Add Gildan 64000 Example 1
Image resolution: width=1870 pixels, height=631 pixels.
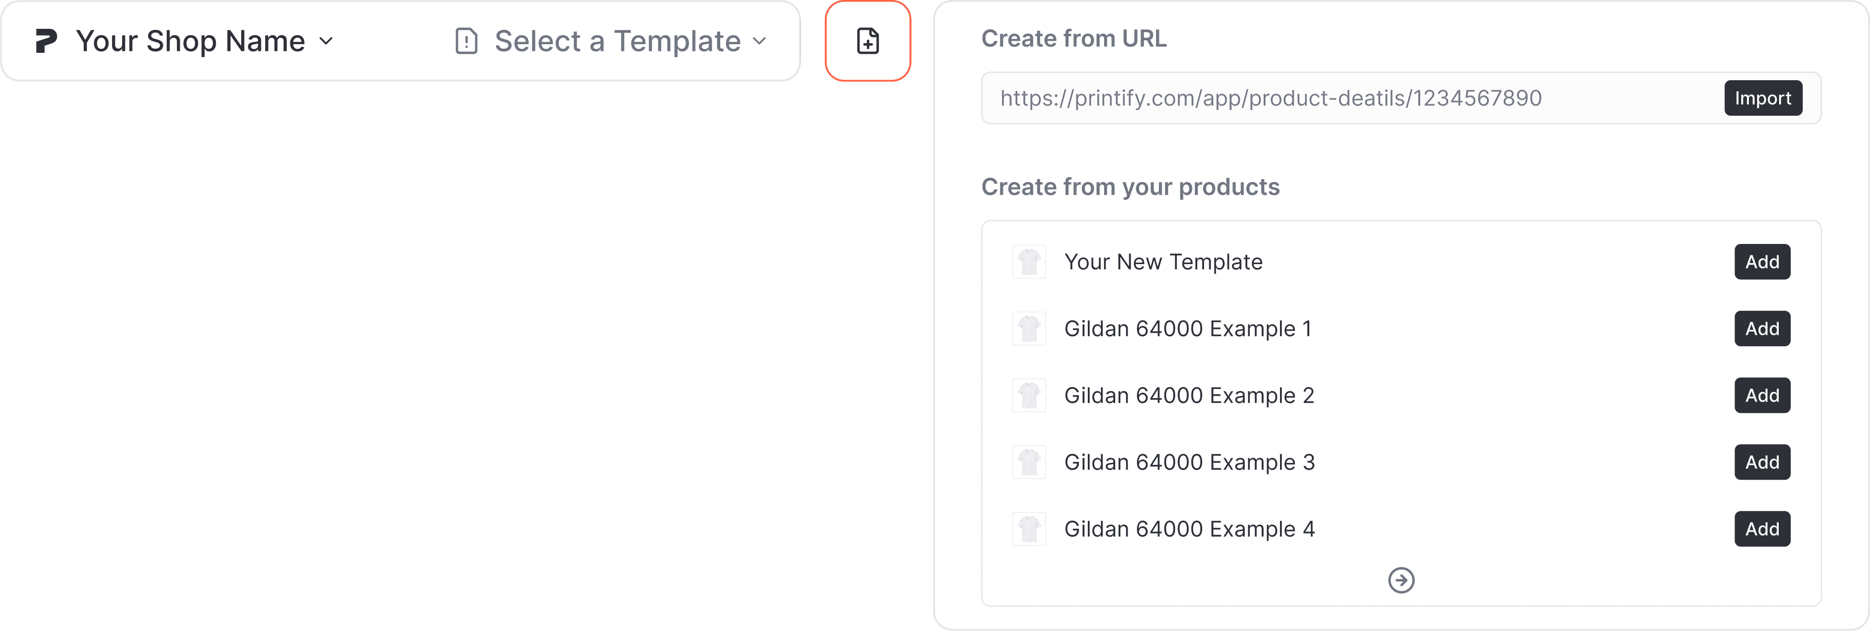pyautogui.click(x=1762, y=328)
